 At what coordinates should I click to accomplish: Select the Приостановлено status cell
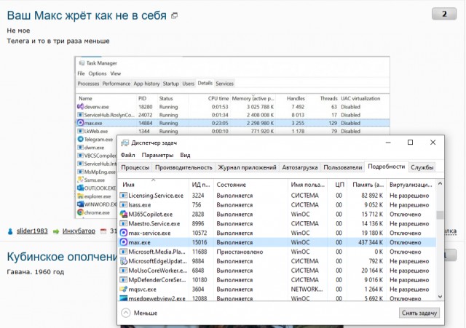240,252
